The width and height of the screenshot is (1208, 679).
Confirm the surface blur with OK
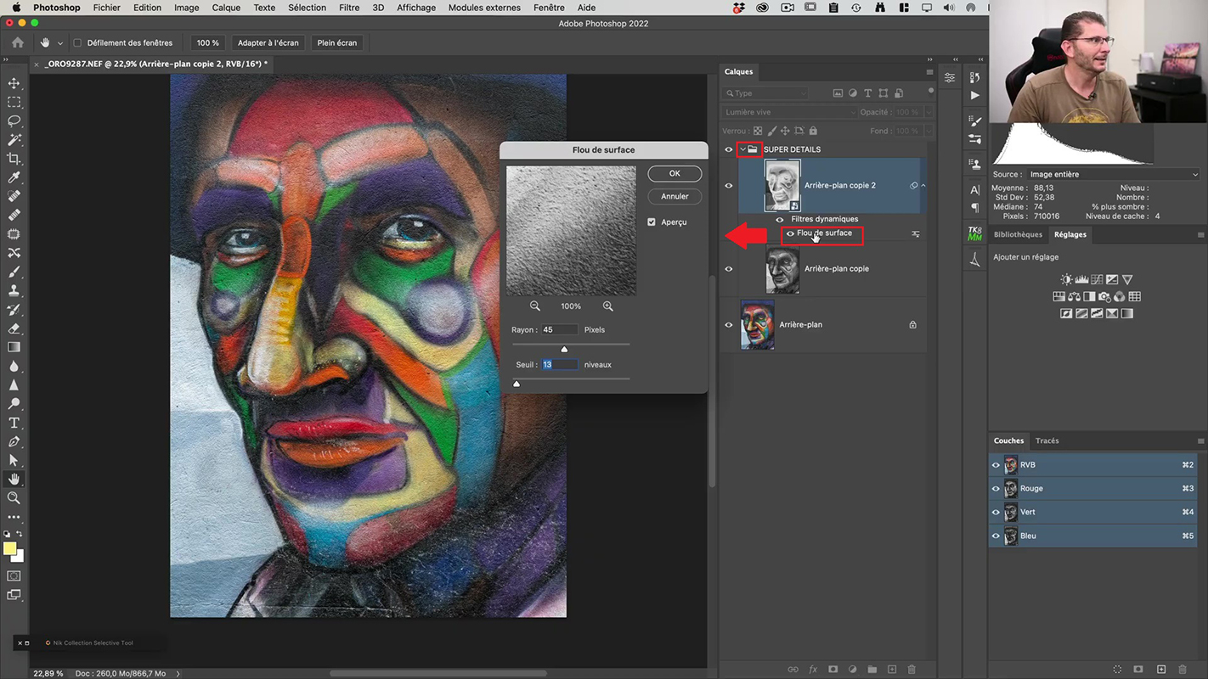click(675, 173)
